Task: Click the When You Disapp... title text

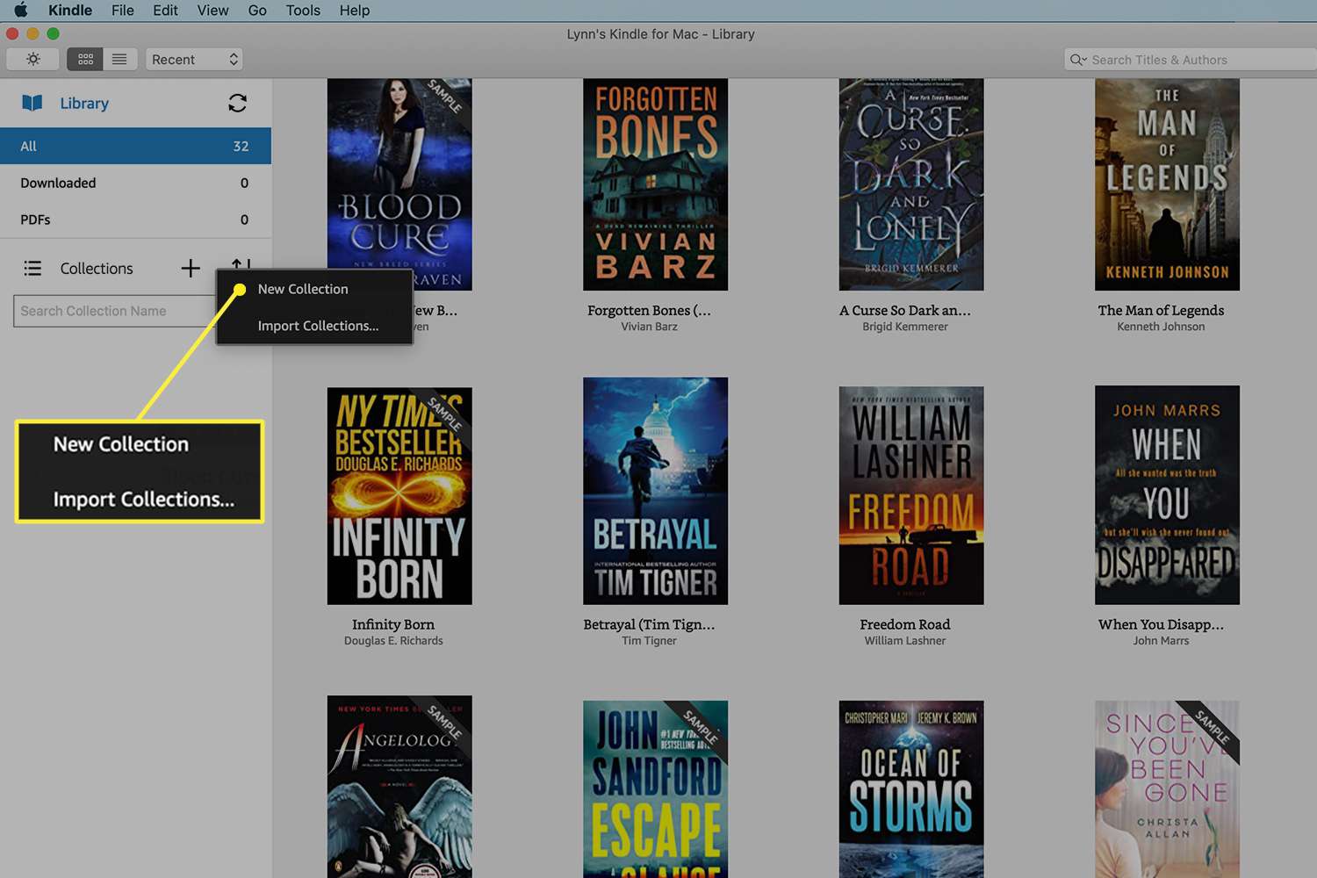Action: 1161,624
